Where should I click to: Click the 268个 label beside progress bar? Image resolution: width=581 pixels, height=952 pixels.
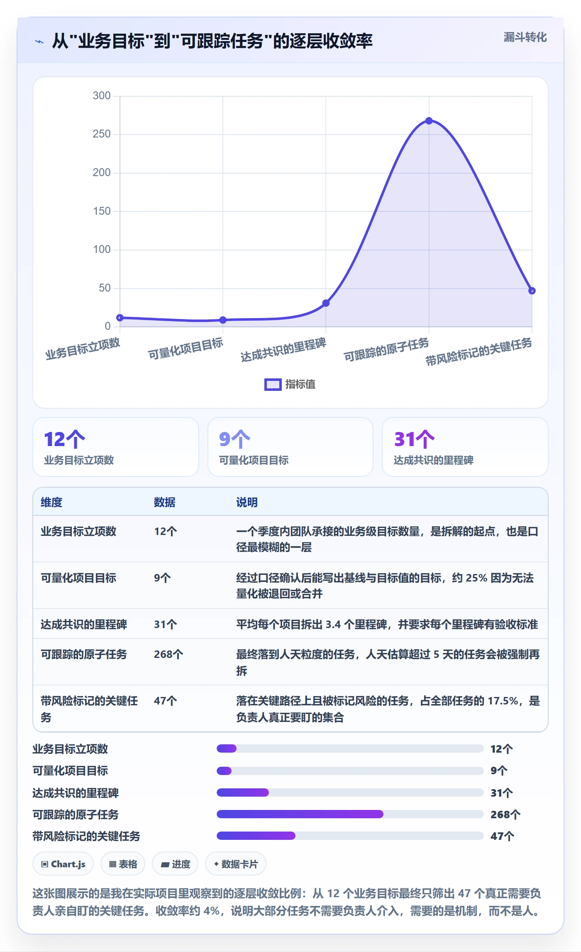pyautogui.click(x=505, y=815)
